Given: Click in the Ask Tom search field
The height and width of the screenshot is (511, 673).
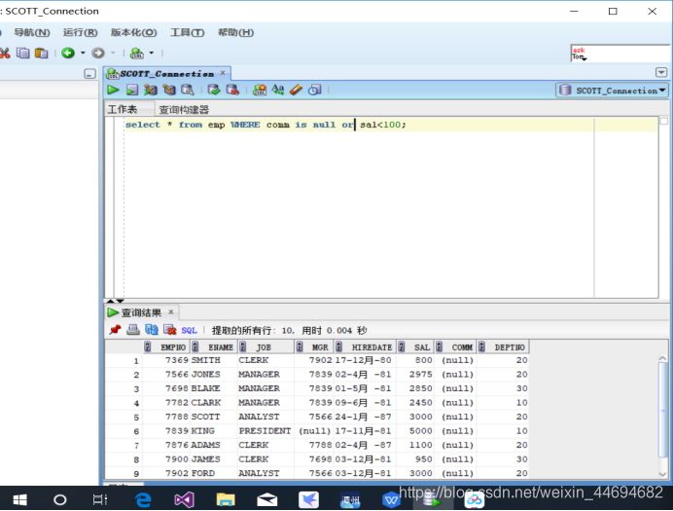Looking at the screenshot, I should (x=620, y=54).
